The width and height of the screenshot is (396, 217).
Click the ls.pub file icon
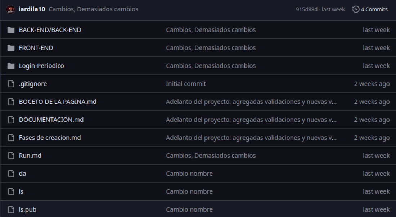click(11, 210)
